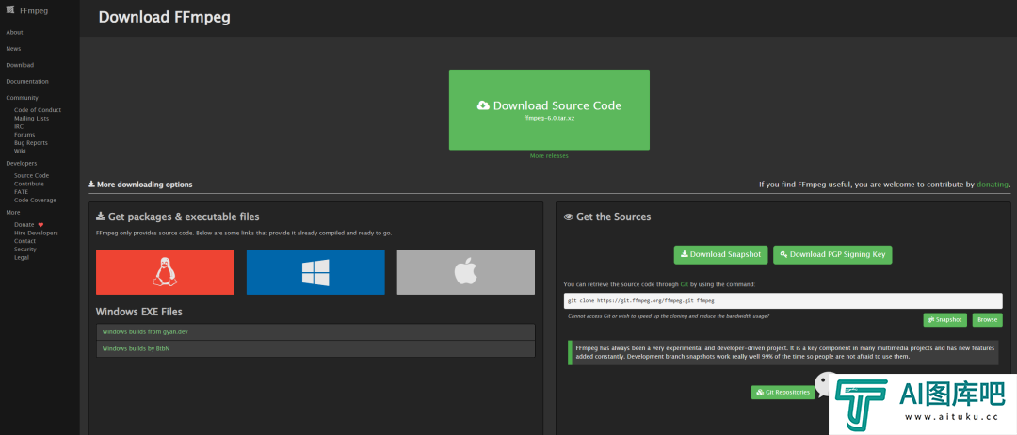The height and width of the screenshot is (435, 1017).
Task: Click Download PGP Signing Key button
Action: coord(832,255)
